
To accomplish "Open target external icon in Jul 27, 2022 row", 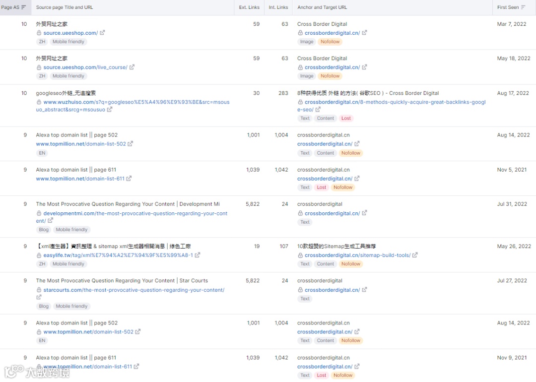I will tap(364, 289).
